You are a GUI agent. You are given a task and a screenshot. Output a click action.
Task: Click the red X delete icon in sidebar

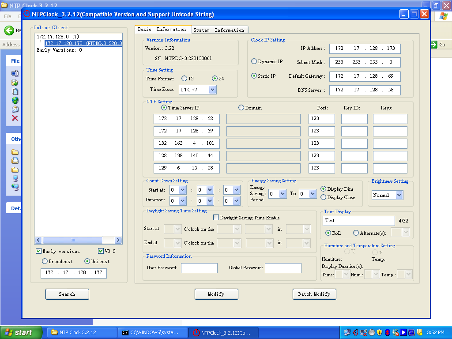[x=15, y=118]
